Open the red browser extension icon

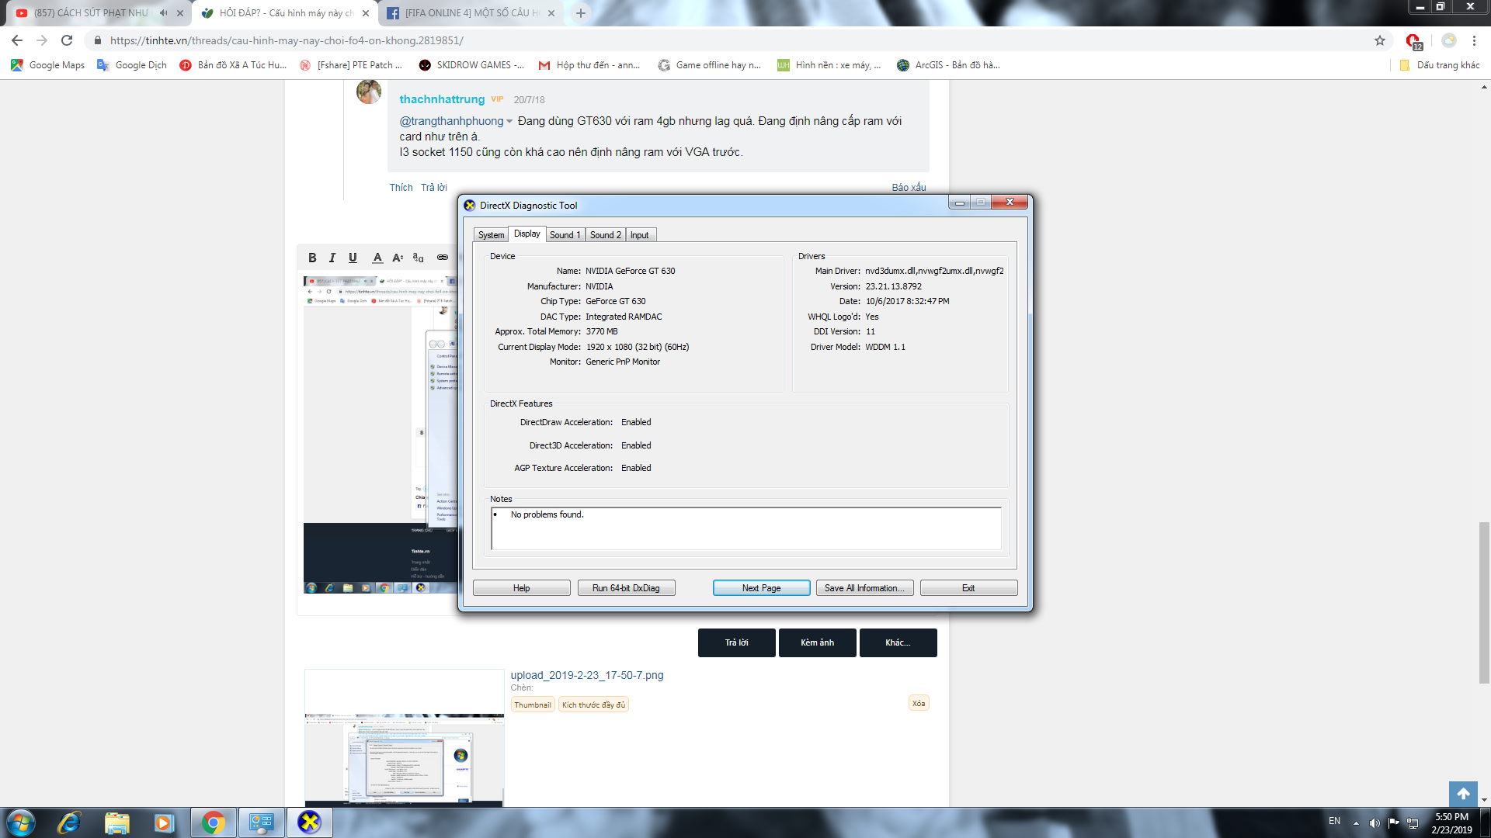point(1413,41)
